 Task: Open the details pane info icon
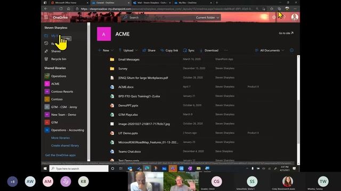pos(291,50)
